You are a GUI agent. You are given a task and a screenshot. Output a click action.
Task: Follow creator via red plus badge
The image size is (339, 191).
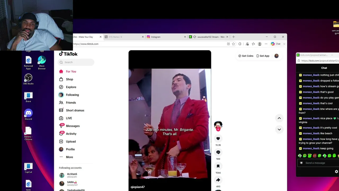[218, 129]
